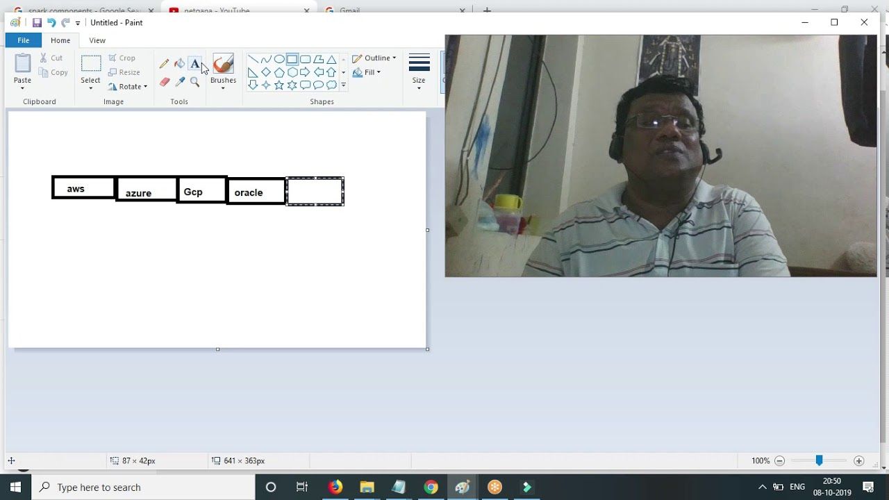Choose the Polygon shape
Viewport: 889px width, 500px height.
coord(319,59)
